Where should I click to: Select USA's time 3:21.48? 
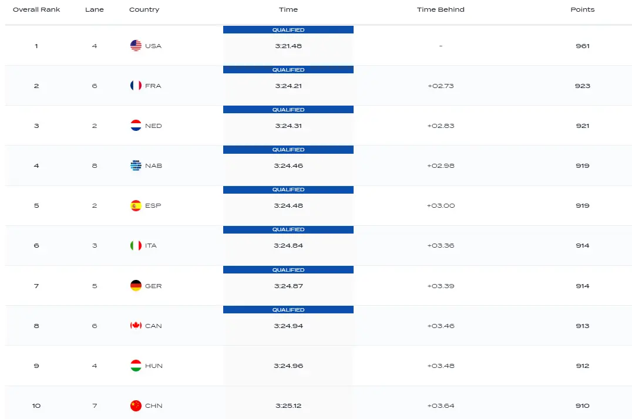point(288,46)
